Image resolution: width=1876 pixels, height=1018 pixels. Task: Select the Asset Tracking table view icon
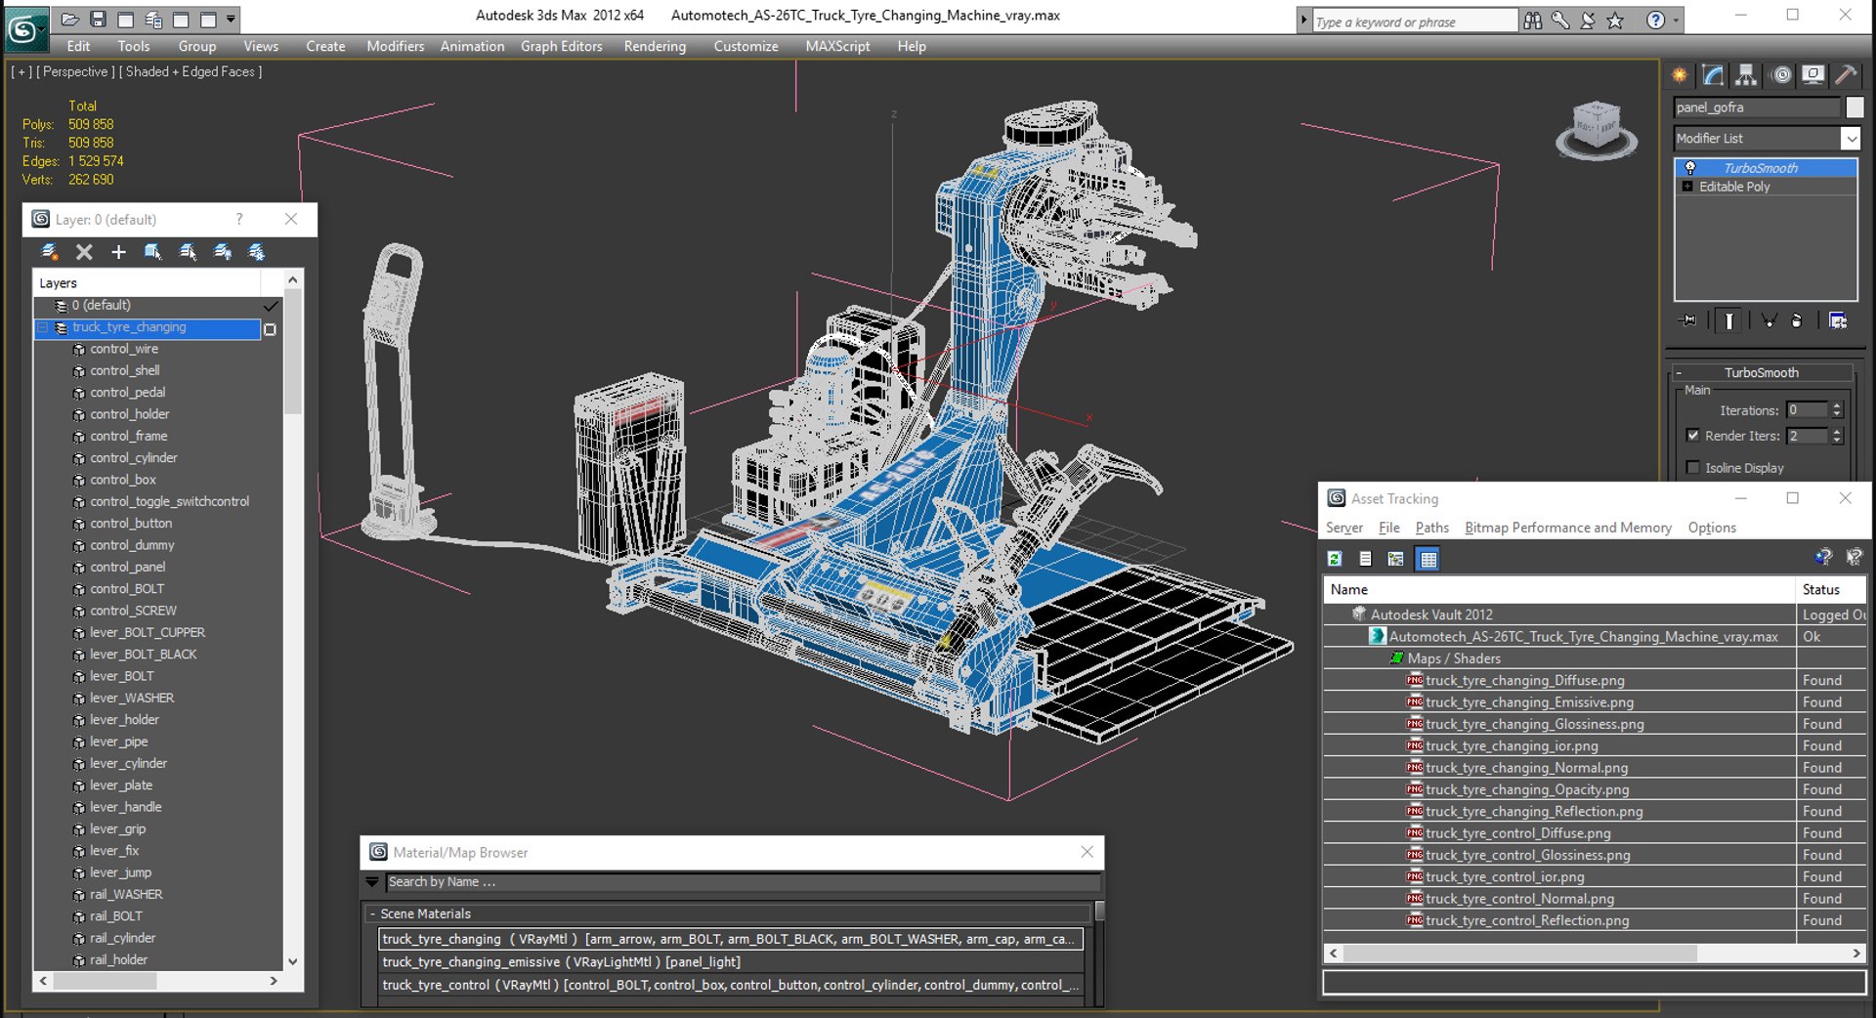[1428, 559]
